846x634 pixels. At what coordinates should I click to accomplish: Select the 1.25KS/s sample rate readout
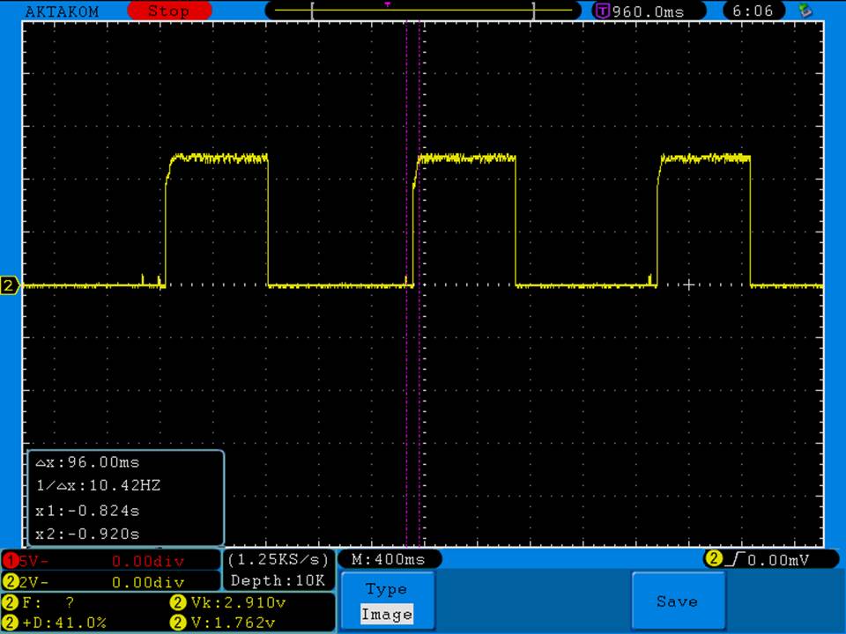(x=278, y=560)
